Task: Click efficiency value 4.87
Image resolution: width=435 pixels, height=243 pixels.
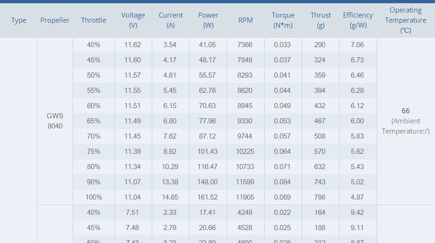Action: point(357,197)
